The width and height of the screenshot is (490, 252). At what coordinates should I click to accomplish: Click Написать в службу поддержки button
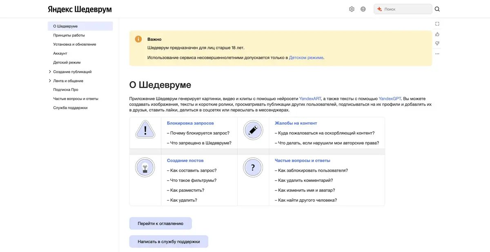pyautogui.click(x=169, y=241)
